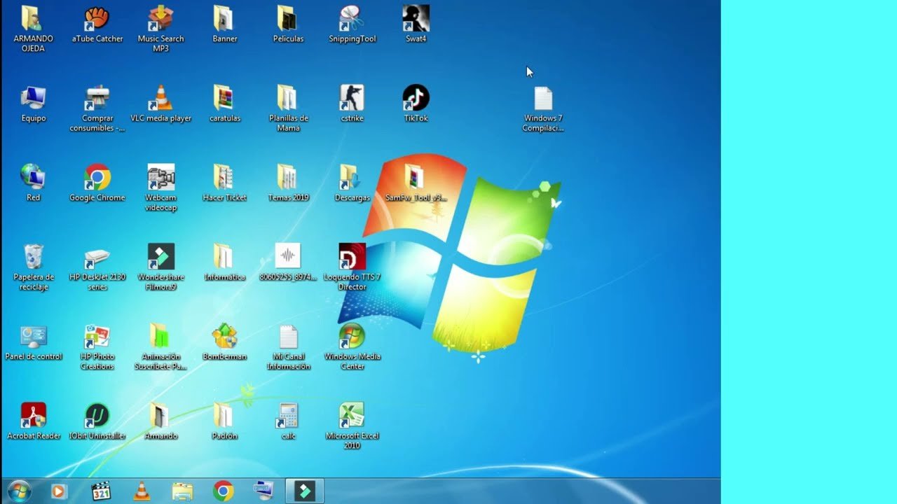
Task: Open the caratulas archive icon
Action: tap(224, 104)
